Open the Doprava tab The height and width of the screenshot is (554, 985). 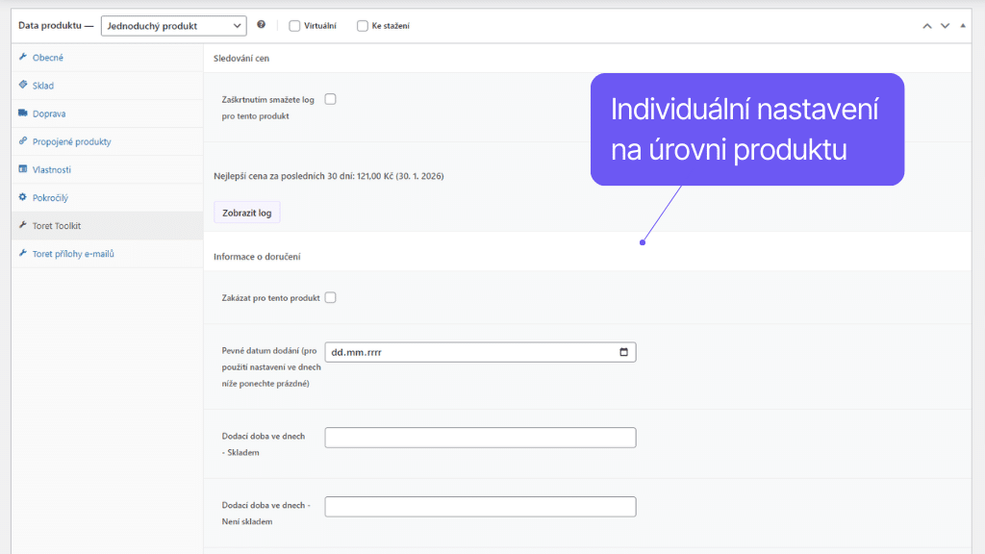[x=108, y=113]
